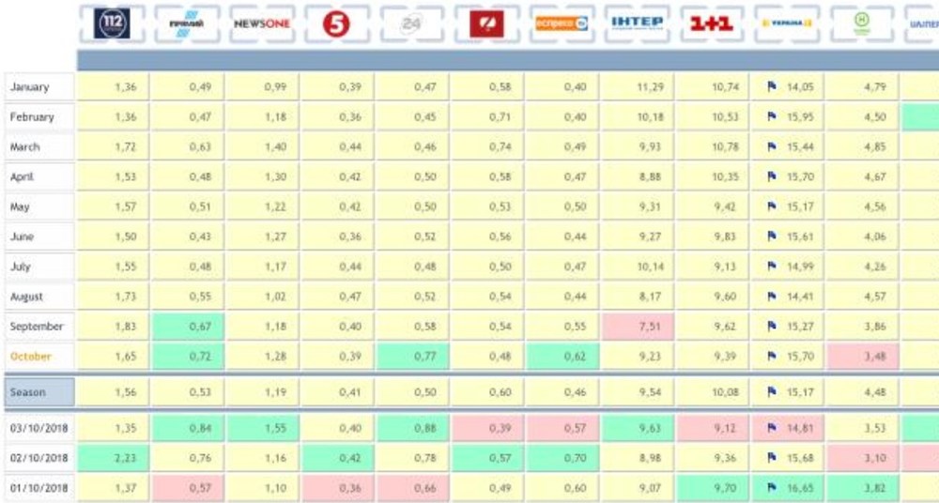Select the Україна channel logo
Screen dimensions: 939x503
786,23
